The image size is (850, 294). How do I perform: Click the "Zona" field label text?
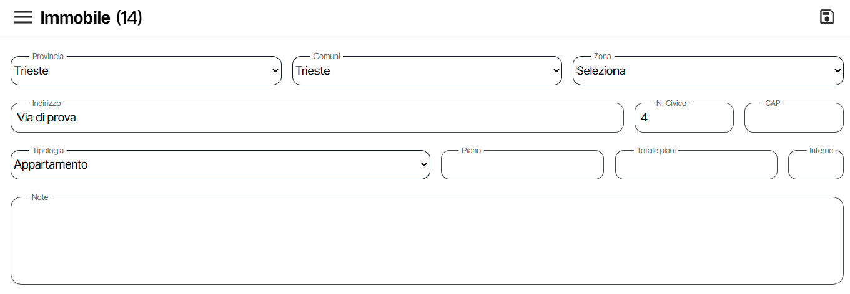[x=602, y=57]
